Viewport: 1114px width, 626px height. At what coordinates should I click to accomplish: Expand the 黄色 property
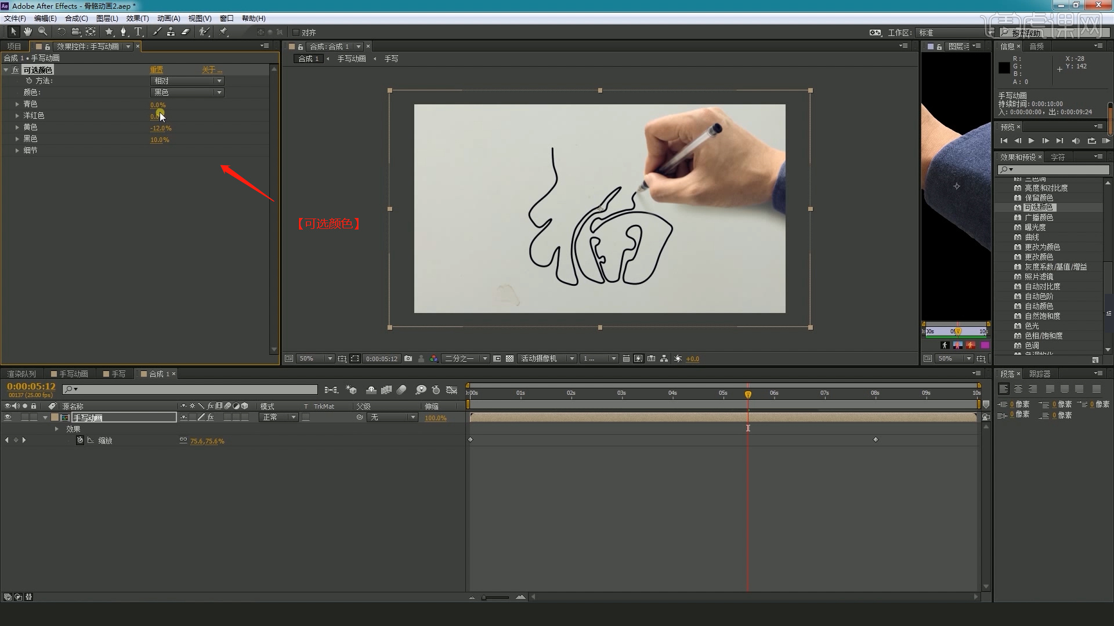point(17,128)
